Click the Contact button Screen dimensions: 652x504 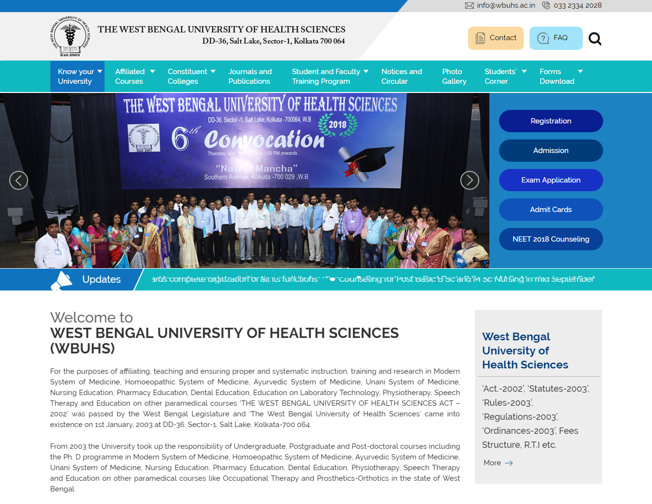(x=496, y=38)
